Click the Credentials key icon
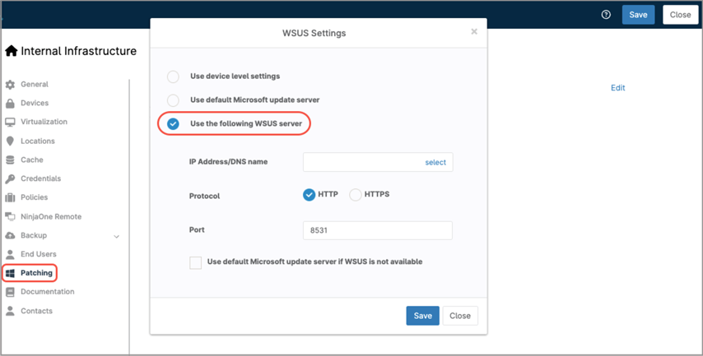 click(10, 178)
